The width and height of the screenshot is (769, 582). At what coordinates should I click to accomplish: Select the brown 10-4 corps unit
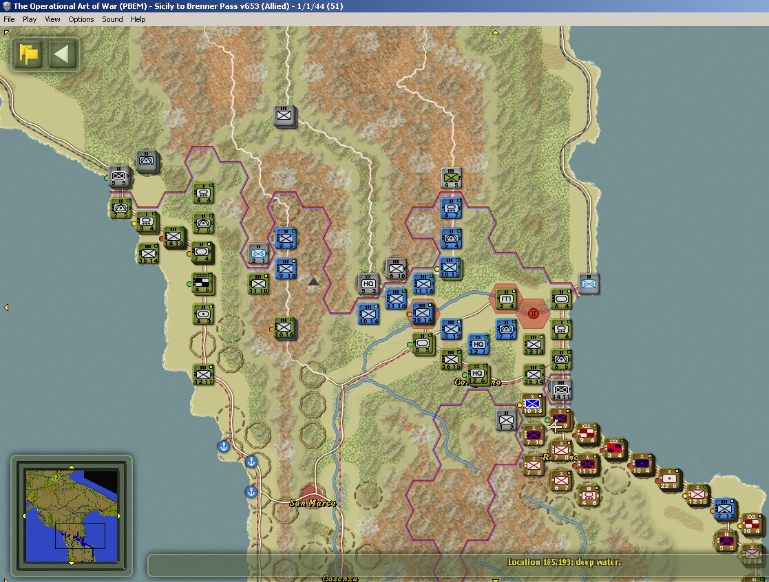[751, 525]
